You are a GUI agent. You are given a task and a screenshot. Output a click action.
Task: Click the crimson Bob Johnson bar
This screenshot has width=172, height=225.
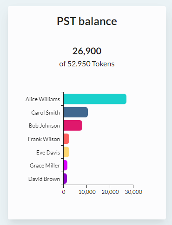[x=73, y=125]
